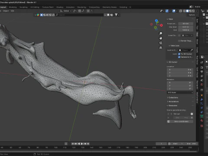Uncheck Lock Camera to View checkbox
Viewport: 208px width, 156px height.
(179, 57)
